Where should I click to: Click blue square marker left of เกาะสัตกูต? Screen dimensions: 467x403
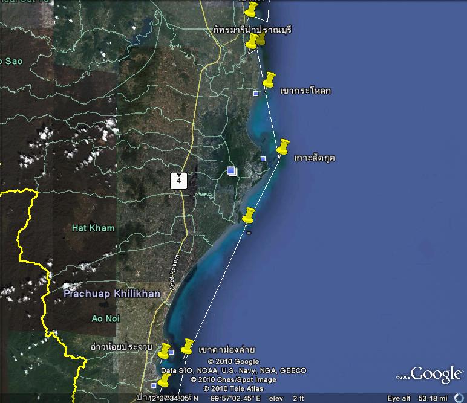click(x=263, y=159)
